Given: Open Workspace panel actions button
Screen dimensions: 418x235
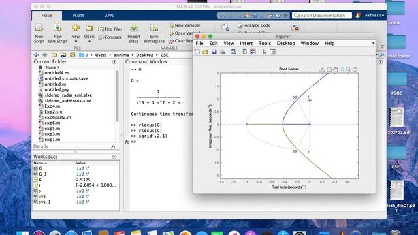Looking at the screenshot, I should click(114, 157).
